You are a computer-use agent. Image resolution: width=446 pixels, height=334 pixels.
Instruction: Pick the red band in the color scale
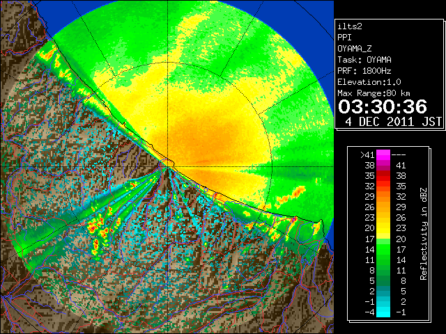tap(383, 176)
